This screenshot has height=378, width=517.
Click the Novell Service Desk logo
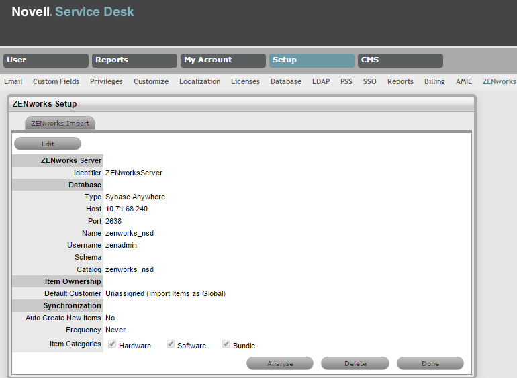[73, 12]
